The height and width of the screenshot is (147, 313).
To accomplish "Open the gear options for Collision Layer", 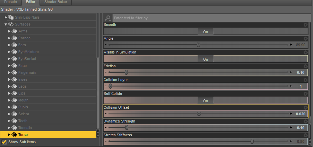I will [306, 80].
